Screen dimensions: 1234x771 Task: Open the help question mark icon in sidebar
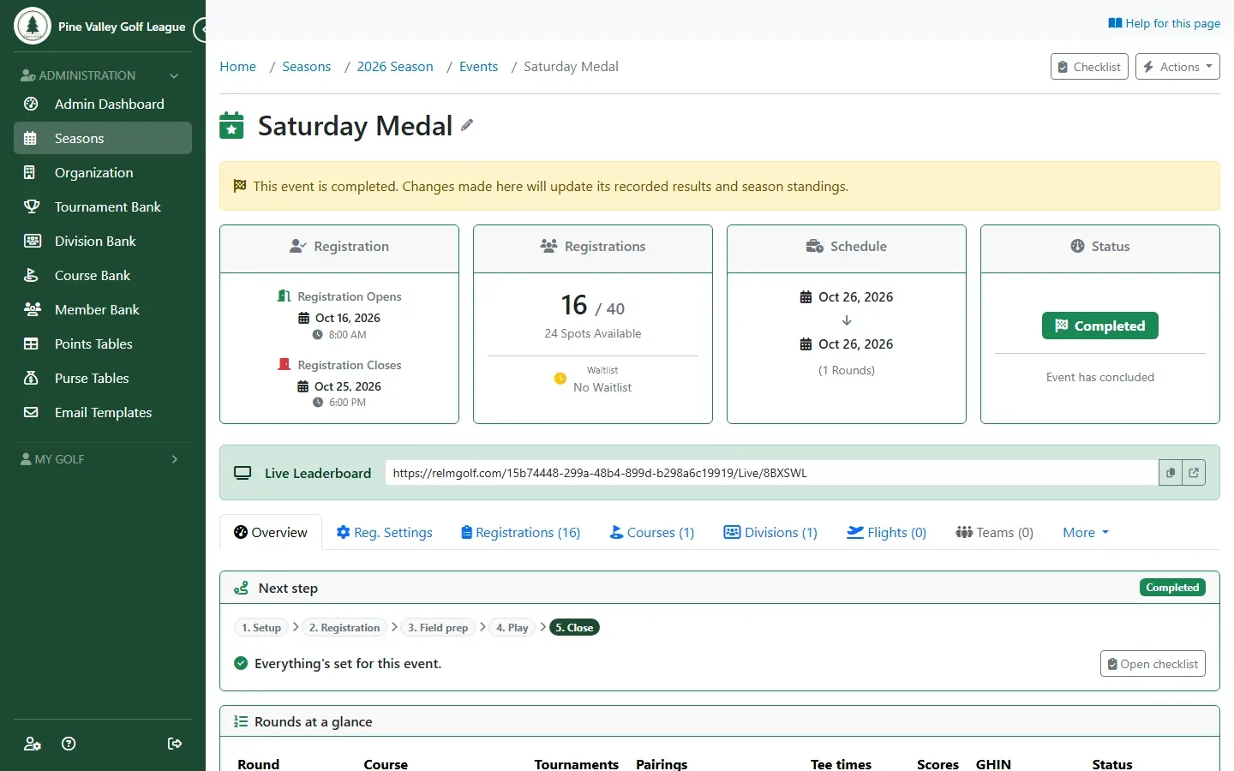point(69,744)
